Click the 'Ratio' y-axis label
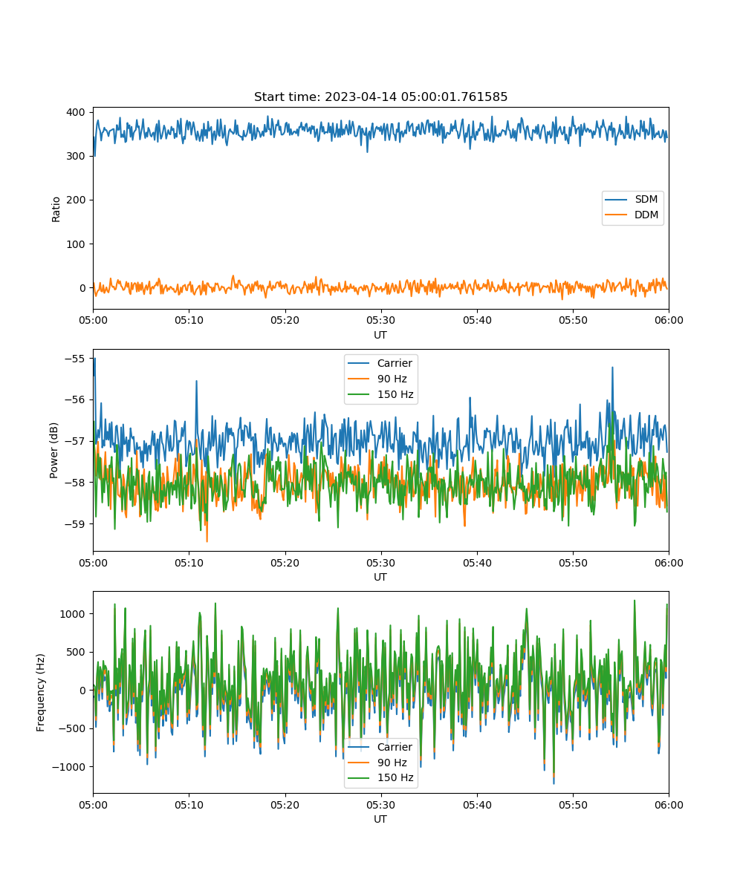This screenshot has width=743, height=891. pyautogui.click(x=56, y=208)
